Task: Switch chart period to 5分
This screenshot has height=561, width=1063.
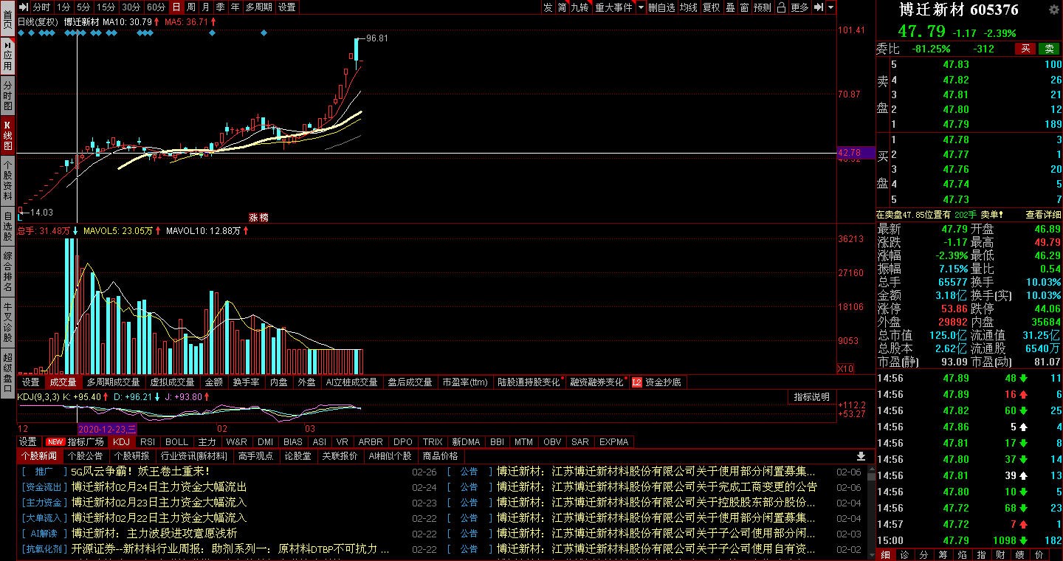Action: click(83, 7)
